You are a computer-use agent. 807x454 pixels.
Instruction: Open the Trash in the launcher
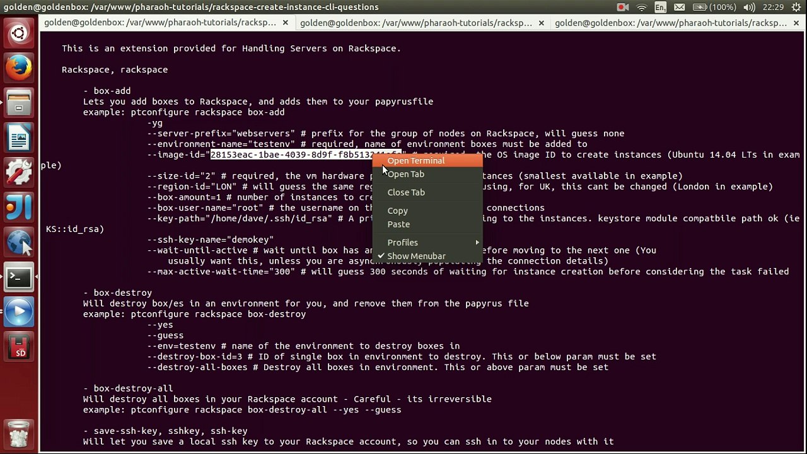tap(19, 434)
